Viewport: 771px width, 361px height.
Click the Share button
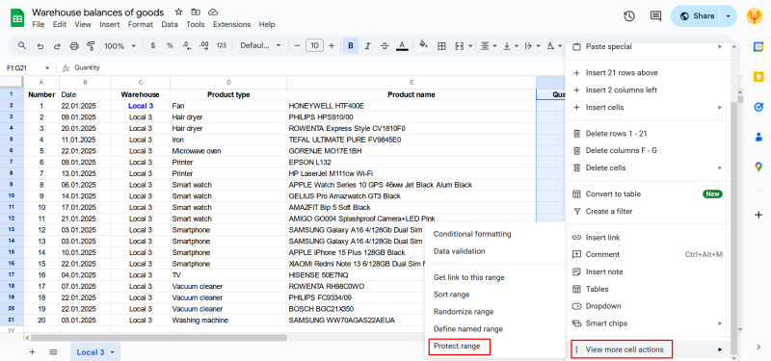tap(697, 16)
